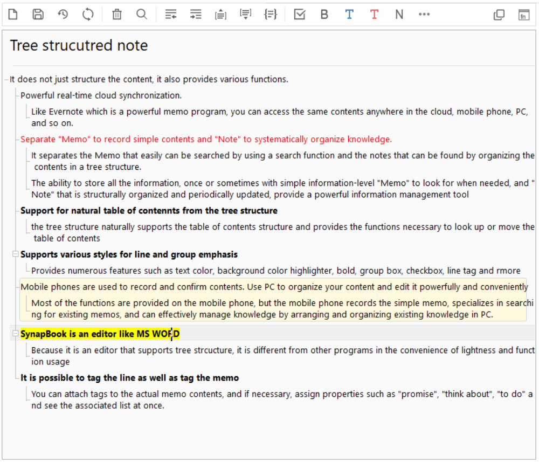Toggle bold with the B icon
539x462 pixels.
tap(324, 15)
